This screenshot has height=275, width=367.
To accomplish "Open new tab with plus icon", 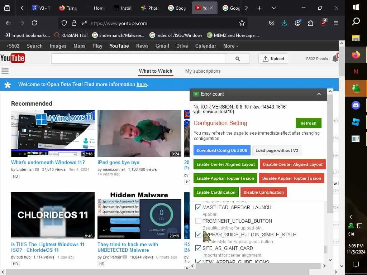I will [259, 8].
